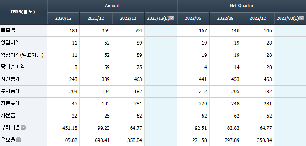Screen dimensions: 306x146
Task: Click the 2022/06 quarter column header
Action: click(x=193, y=18)
